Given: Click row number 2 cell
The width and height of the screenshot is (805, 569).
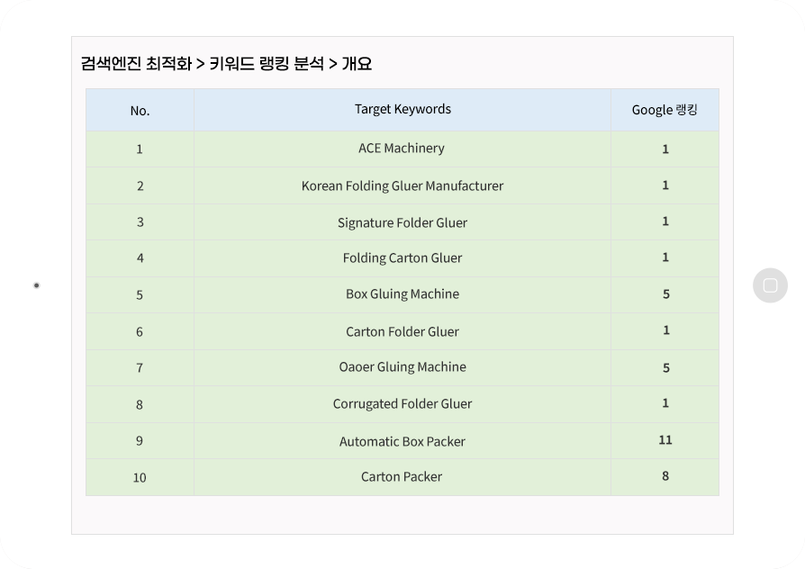Looking at the screenshot, I should pos(140,185).
